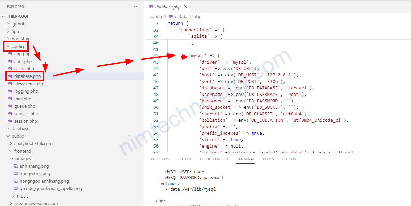Expand the .github folder
411x206 pixels.
pyautogui.click(x=8, y=24)
